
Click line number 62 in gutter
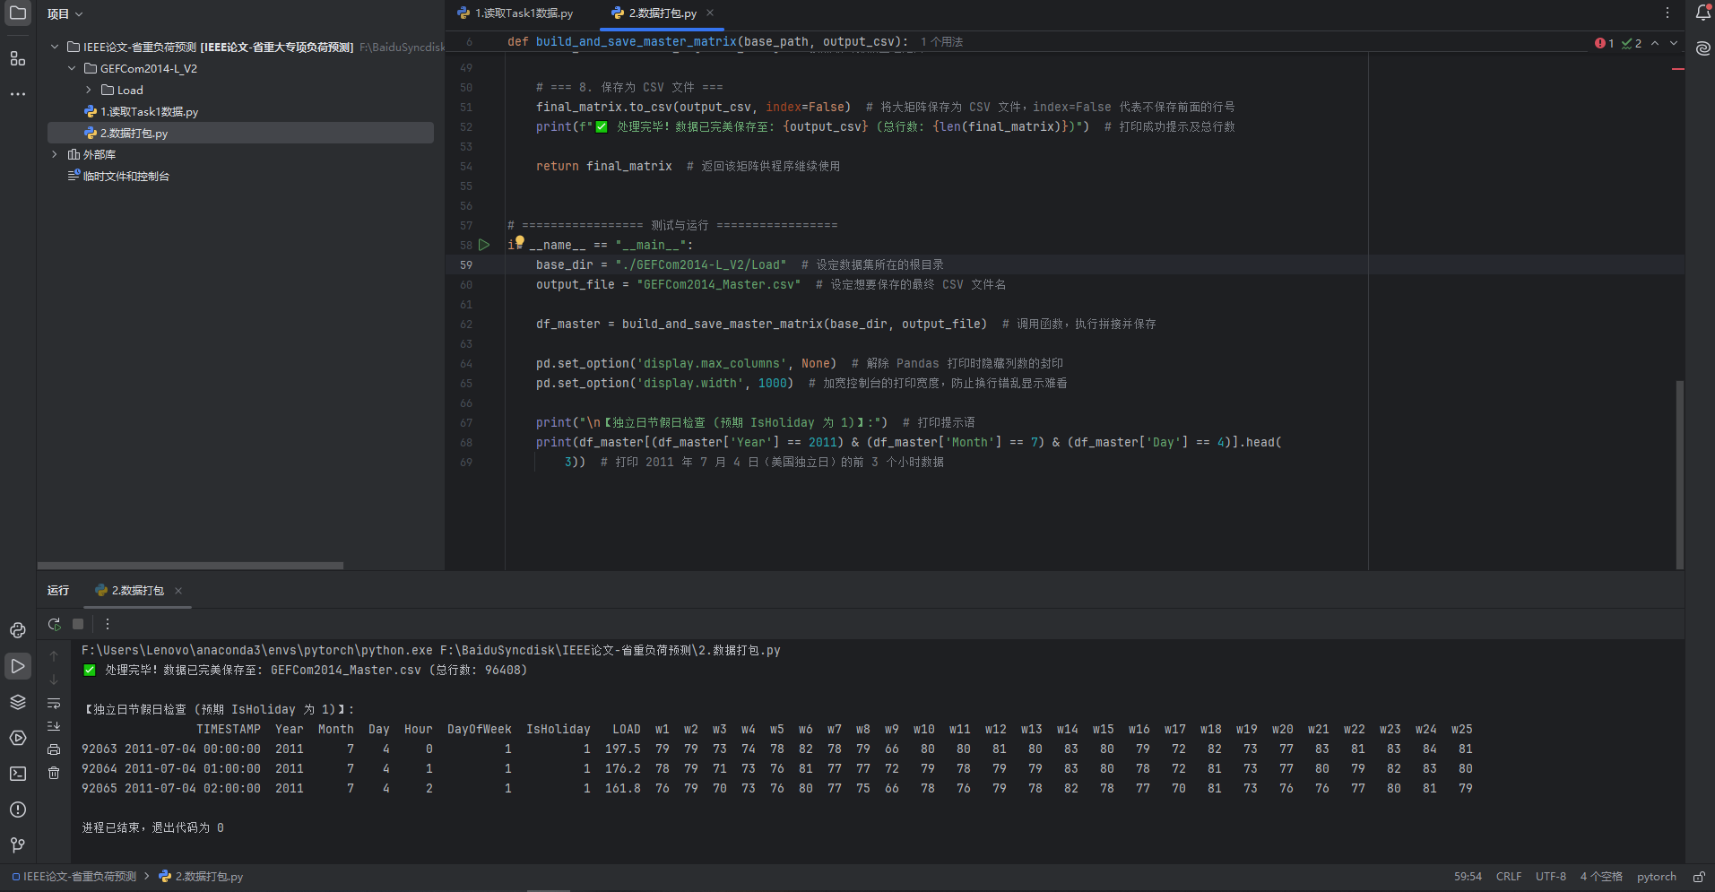point(466,324)
